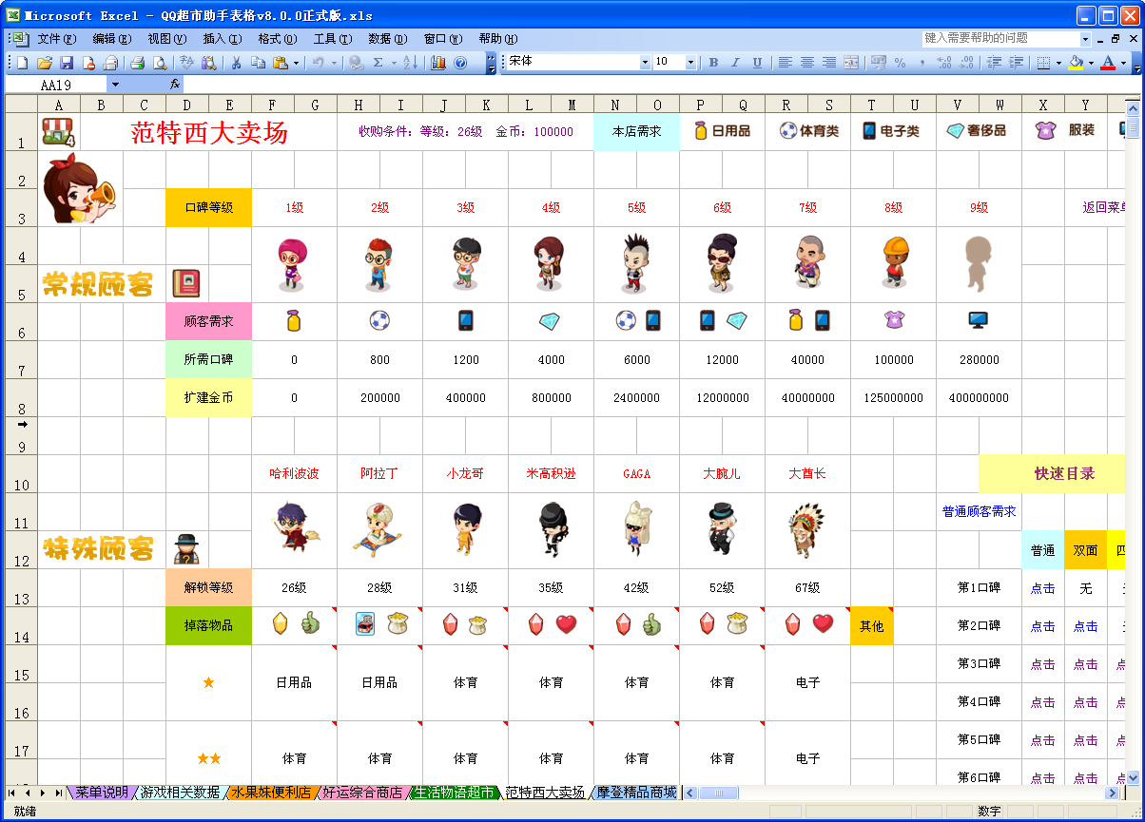Image resolution: width=1145 pixels, height=822 pixels.
Task: Click the help question input box
Action: pos(1000,39)
